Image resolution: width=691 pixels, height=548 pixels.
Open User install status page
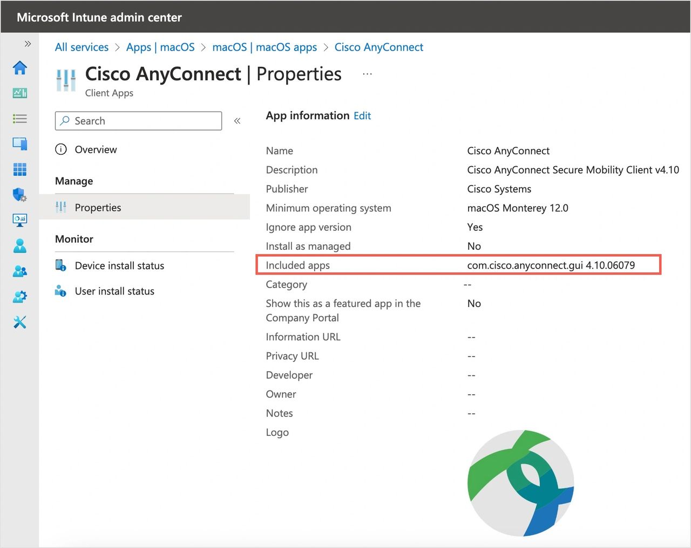pos(114,291)
